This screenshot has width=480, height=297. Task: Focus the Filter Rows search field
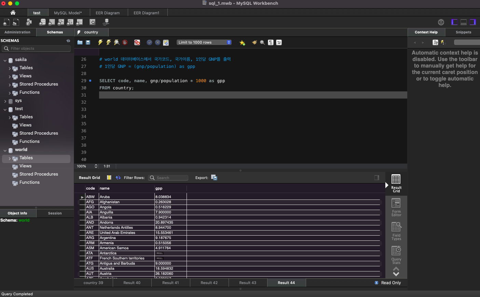tap(168, 178)
